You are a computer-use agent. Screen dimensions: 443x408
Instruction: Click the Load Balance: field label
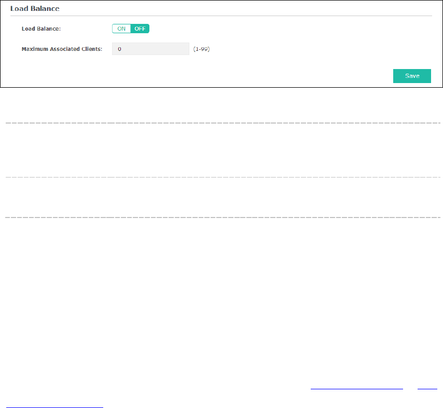click(x=41, y=29)
